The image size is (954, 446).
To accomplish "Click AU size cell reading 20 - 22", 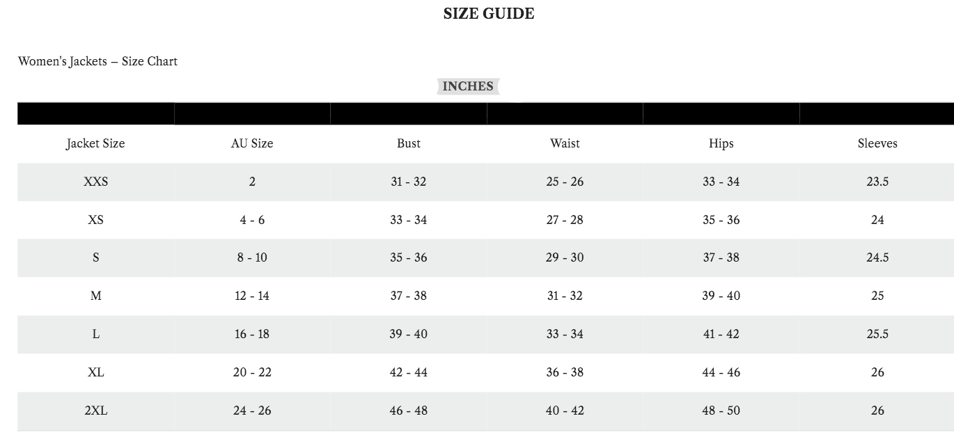I will tap(252, 372).
